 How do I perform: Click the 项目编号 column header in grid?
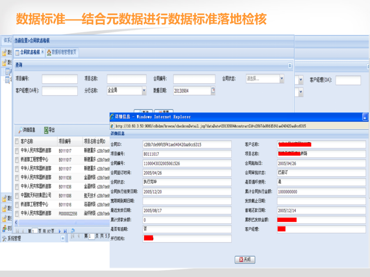click(70, 141)
